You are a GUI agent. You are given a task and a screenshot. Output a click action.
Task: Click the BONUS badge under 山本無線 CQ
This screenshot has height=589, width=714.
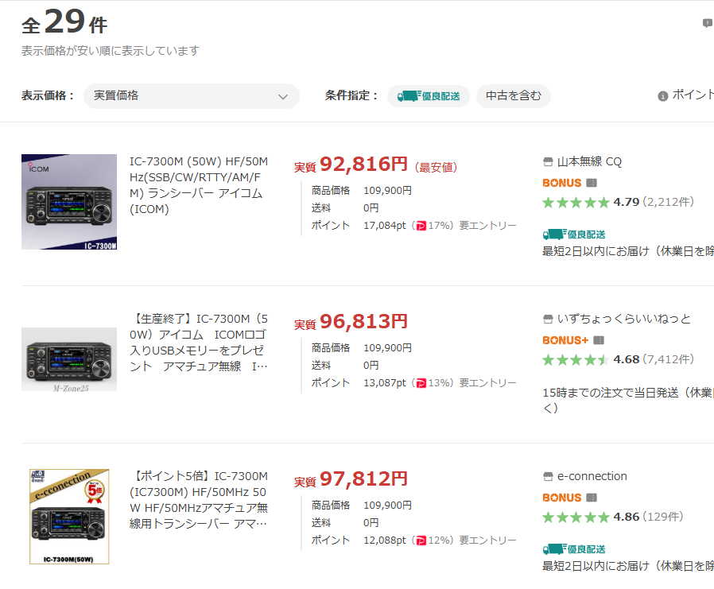coord(562,183)
